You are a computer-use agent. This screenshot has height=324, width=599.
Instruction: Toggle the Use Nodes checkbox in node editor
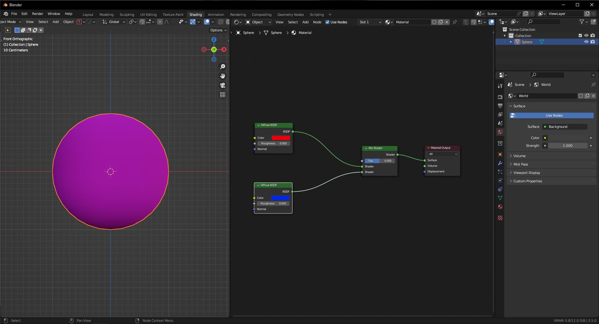coord(327,22)
